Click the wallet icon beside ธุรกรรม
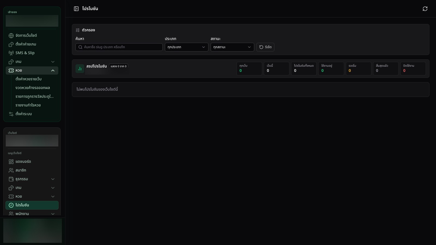The height and width of the screenshot is (245, 436). tap(11, 179)
